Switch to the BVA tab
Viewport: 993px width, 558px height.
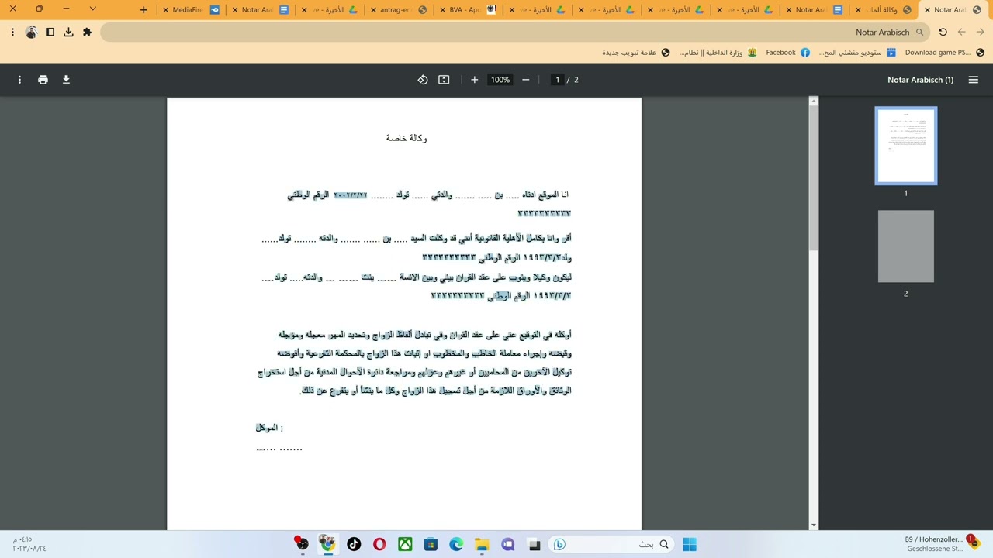pyautogui.click(x=469, y=9)
